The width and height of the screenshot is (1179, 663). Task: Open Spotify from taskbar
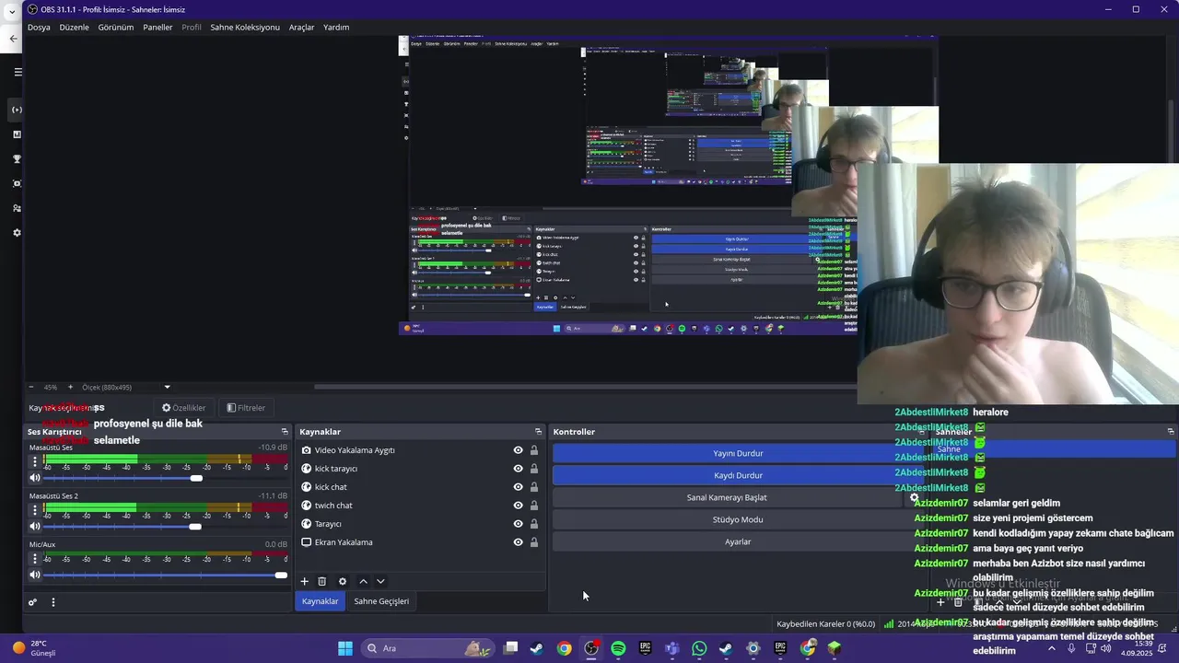point(618,648)
